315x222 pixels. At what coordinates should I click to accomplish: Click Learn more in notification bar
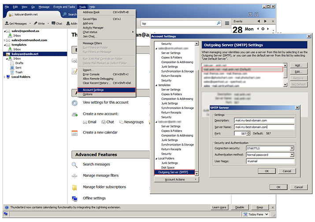(x=219, y=207)
